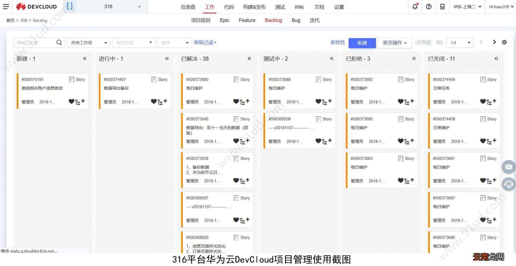Switch to the Bug tab
This screenshot has height=266, width=516.
(296, 20)
